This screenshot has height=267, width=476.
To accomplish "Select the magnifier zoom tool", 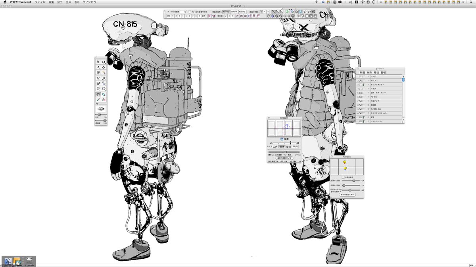I will point(104,94).
